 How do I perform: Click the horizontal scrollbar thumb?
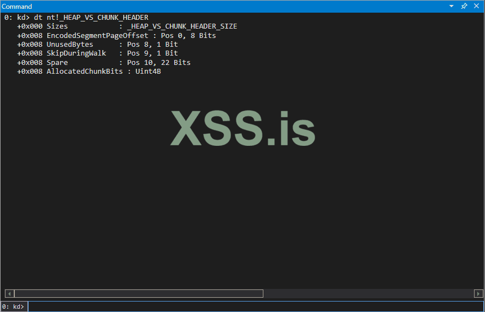pyautogui.click(x=139, y=293)
